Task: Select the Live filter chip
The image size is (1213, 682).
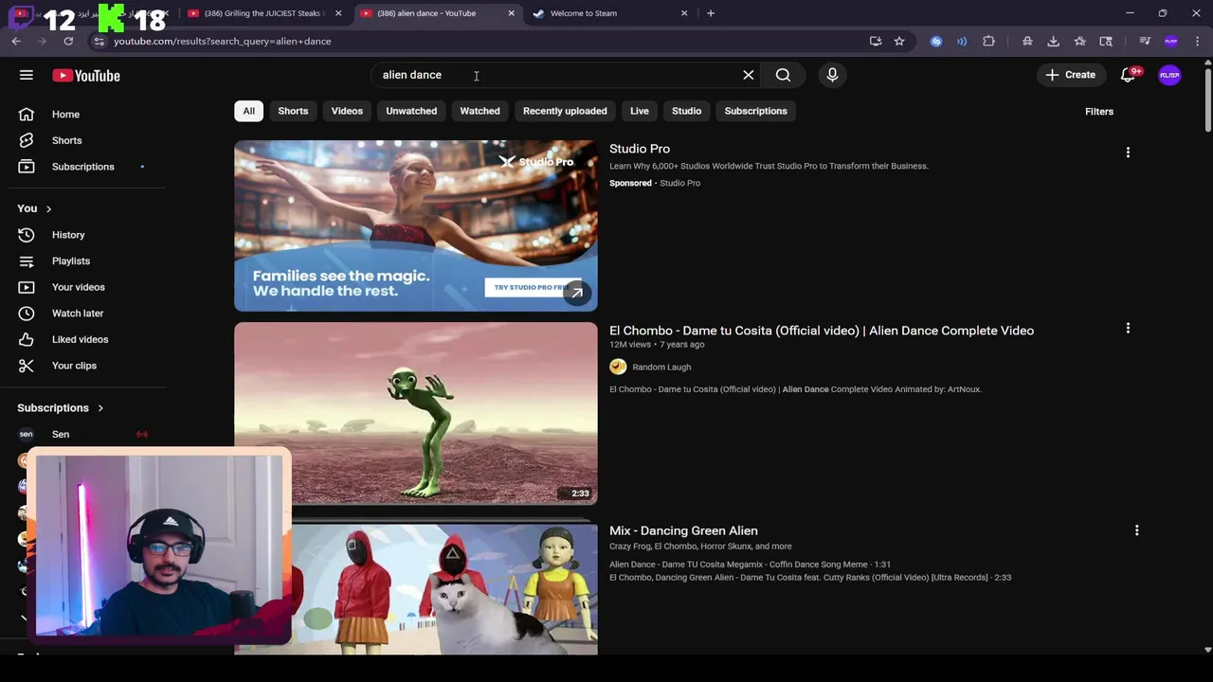Action: click(x=640, y=111)
